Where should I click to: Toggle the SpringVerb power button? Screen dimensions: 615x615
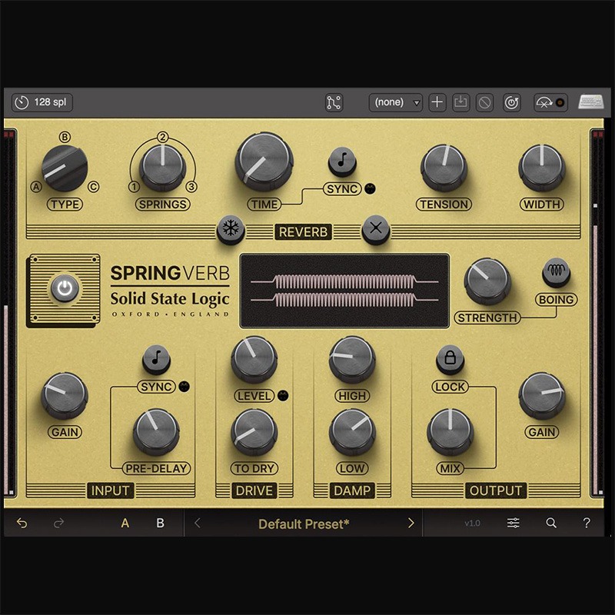pyautogui.click(x=65, y=289)
